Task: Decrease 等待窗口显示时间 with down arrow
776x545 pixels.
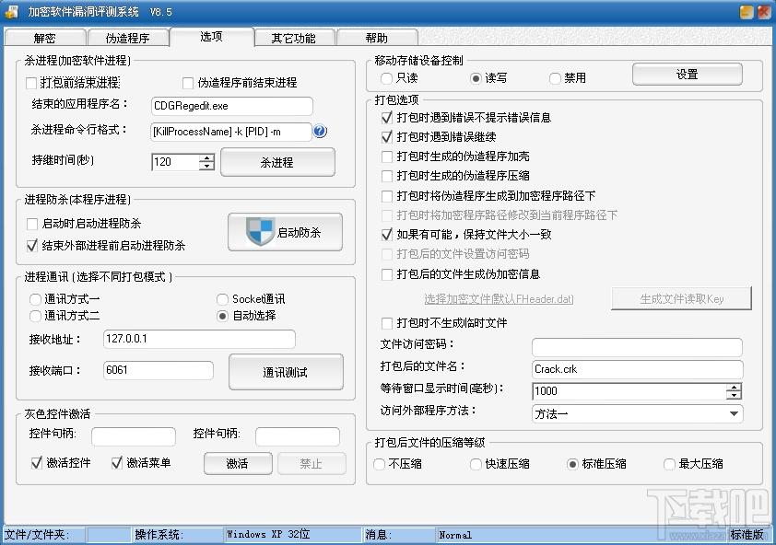Action: (x=734, y=395)
